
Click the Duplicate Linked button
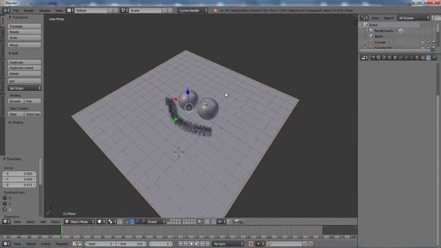(25, 68)
